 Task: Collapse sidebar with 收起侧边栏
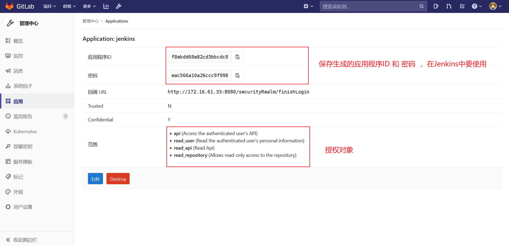point(37,240)
